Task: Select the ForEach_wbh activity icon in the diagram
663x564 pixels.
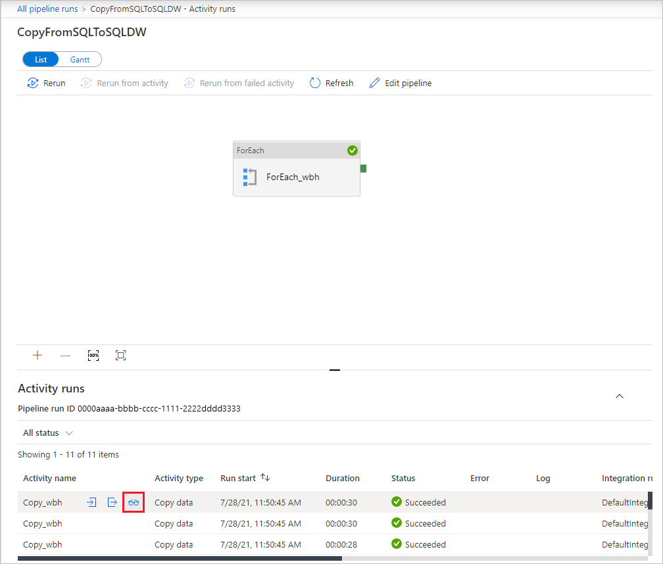Action: 250,176
